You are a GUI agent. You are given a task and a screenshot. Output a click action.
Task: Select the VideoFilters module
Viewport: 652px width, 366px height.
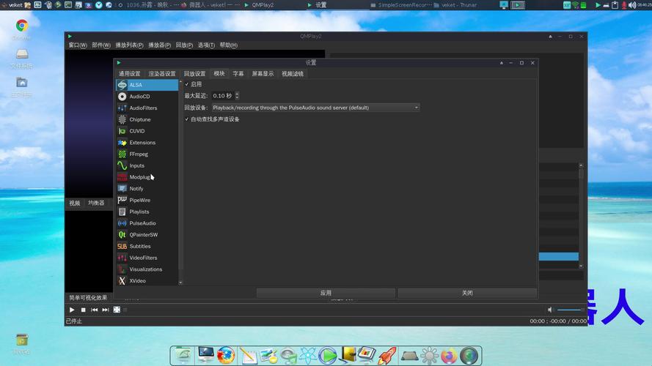(147, 258)
